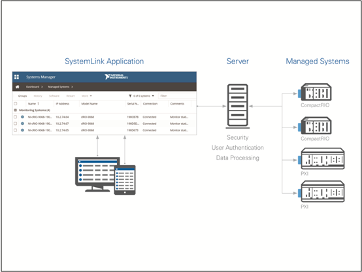This screenshot has width=362, height=272.
Task: Click the Groups button
Action: 22,96
